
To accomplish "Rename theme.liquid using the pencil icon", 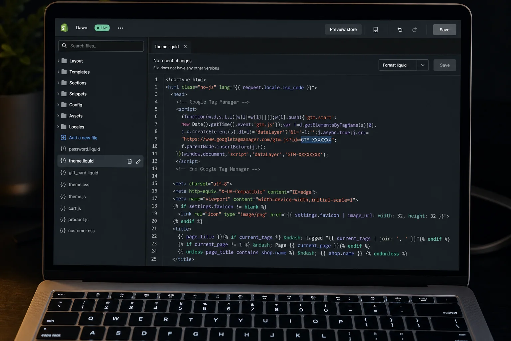I will click(138, 161).
